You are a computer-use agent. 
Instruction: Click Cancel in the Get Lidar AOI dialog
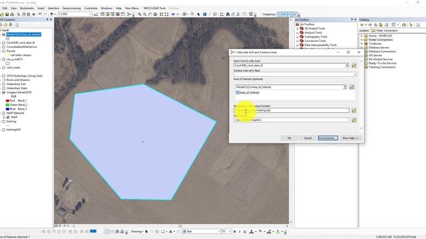(x=308, y=138)
